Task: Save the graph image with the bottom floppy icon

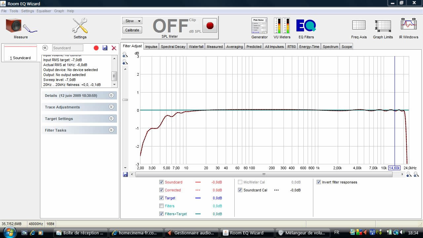Action: click(125, 174)
